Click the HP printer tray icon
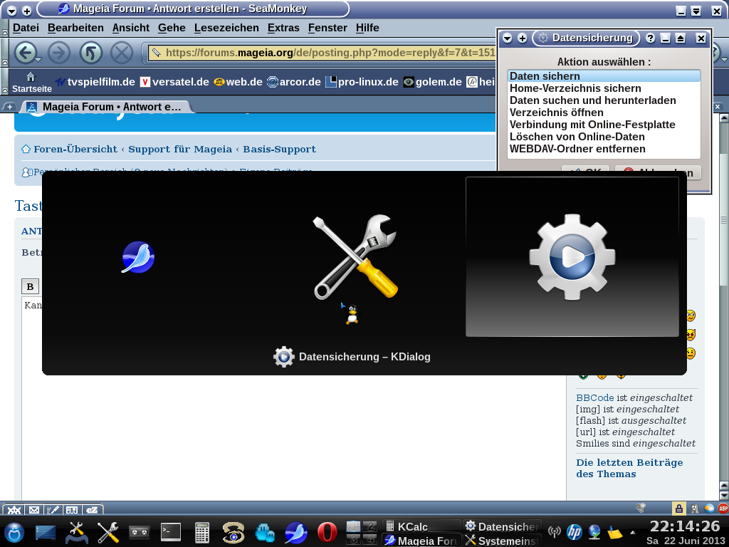Screen dimensions: 729x547 click(575, 531)
